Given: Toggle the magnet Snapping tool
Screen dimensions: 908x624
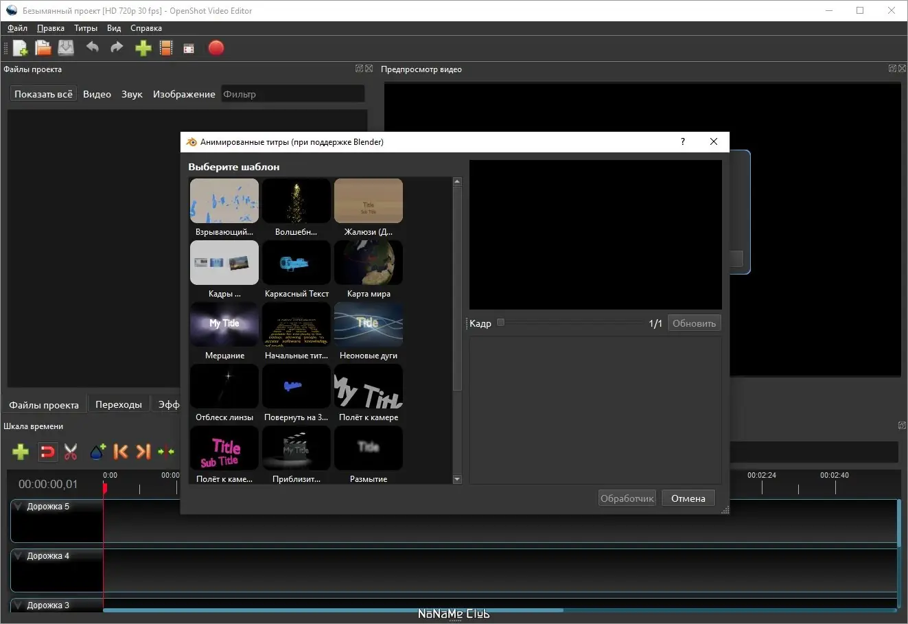Looking at the screenshot, I should pyautogui.click(x=47, y=452).
